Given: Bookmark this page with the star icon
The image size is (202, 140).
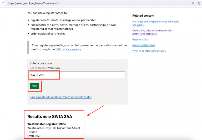Looking at the screenshot, I should 199,3.
